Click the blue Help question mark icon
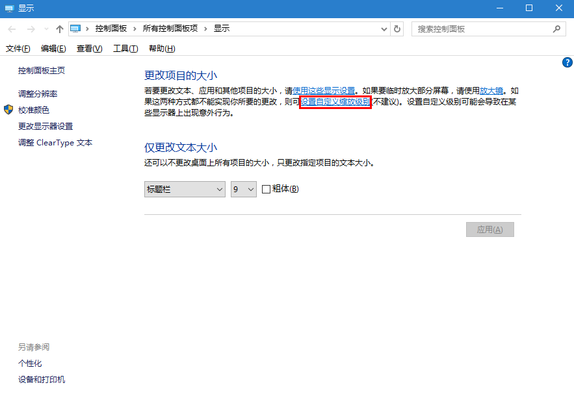This screenshot has width=574, height=396. click(x=567, y=62)
